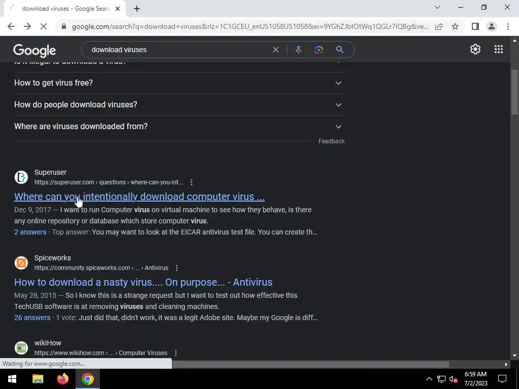This screenshot has height=389, width=519.
Task: Click the horizontal scrollbar thumb
Action: tap(311, 365)
